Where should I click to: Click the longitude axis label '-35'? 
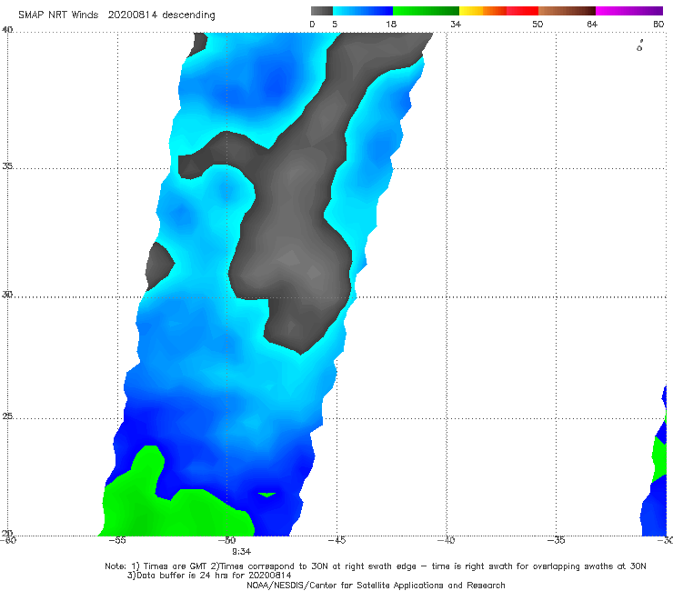[x=557, y=540]
